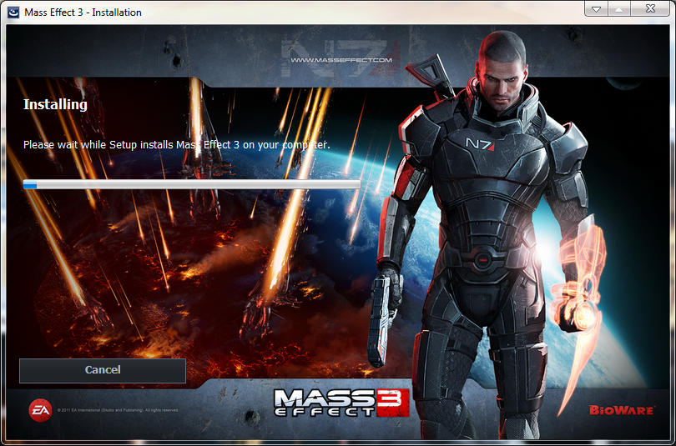Screen dimensions: 676x446
Task: Click the BioWare logo
Action: pos(621,410)
